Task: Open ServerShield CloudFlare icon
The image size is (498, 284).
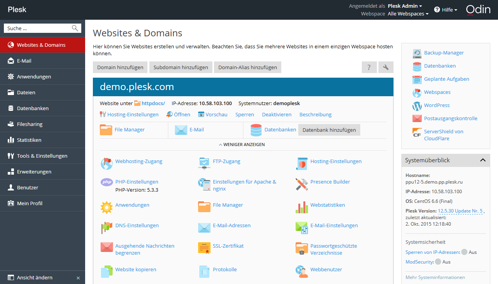Action: 417,132
